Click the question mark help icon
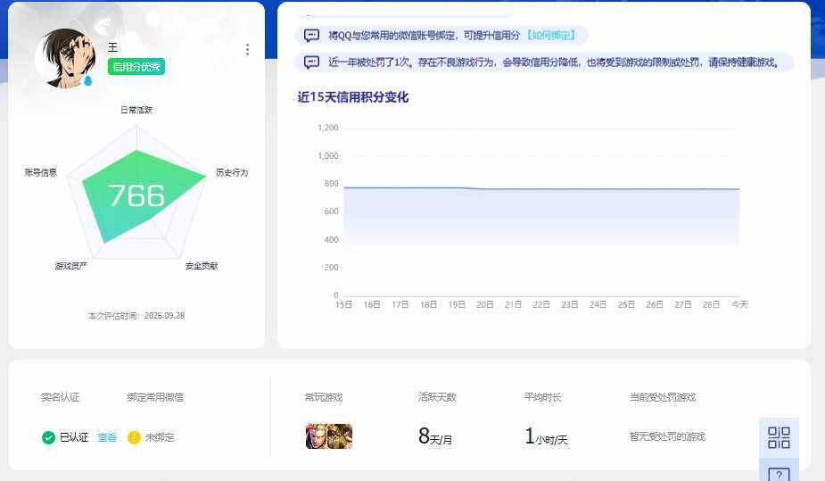This screenshot has width=825, height=481. point(779,475)
